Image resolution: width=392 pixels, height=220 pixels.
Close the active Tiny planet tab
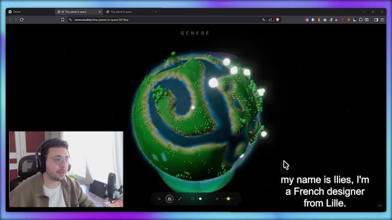pyautogui.click(x=100, y=12)
